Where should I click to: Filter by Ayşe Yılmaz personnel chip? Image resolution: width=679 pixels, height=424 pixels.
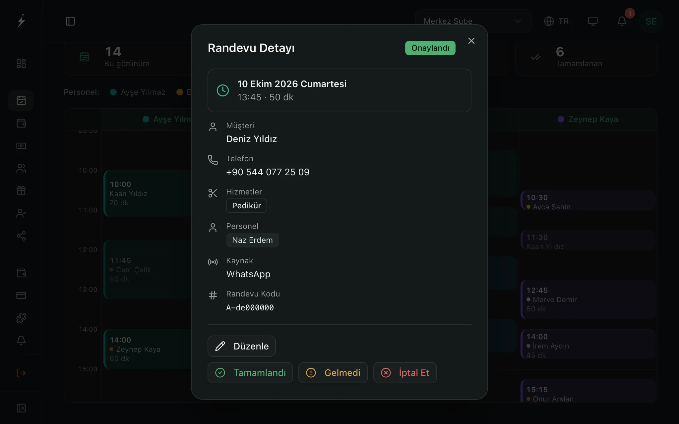pyautogui.click(x=138, y=92)
